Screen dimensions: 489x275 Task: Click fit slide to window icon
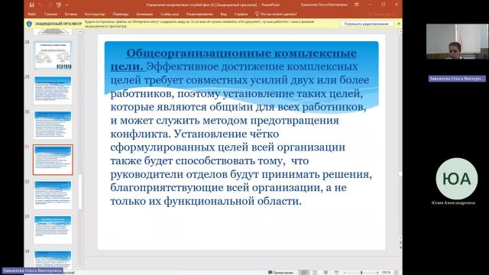click(397, 273)
